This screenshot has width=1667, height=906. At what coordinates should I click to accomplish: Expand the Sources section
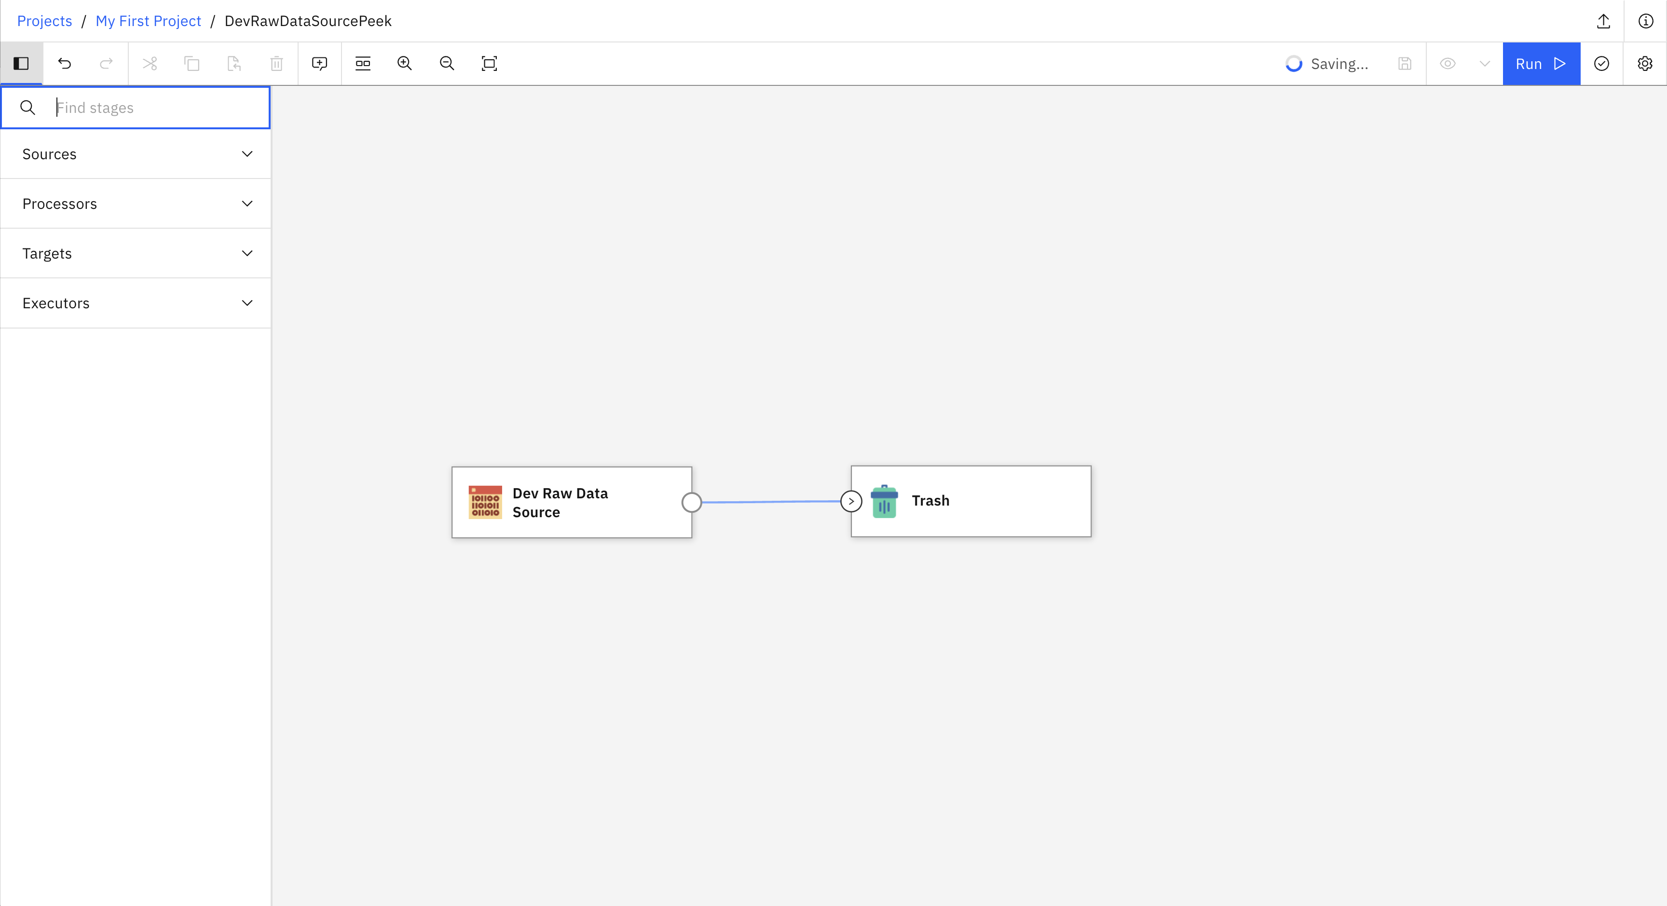click(x=136, y=154)
